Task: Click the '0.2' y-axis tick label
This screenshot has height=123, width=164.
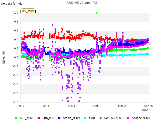Action: click(x=16, y=48)
